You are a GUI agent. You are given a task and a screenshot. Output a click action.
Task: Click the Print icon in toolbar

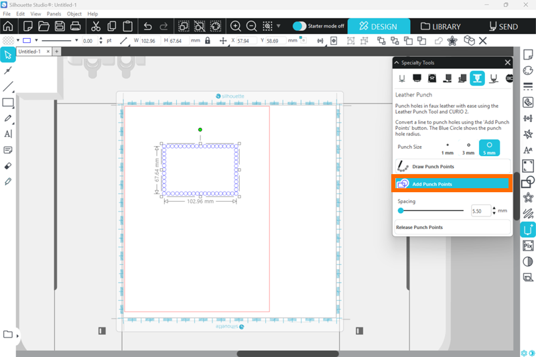[x=76, y=27]
